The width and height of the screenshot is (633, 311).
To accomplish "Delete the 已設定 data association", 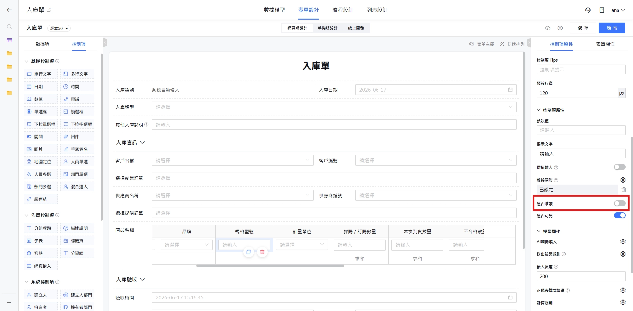I will pos(623,190).
